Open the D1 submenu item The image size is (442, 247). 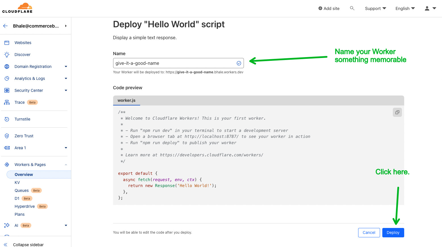click(17, 198)
